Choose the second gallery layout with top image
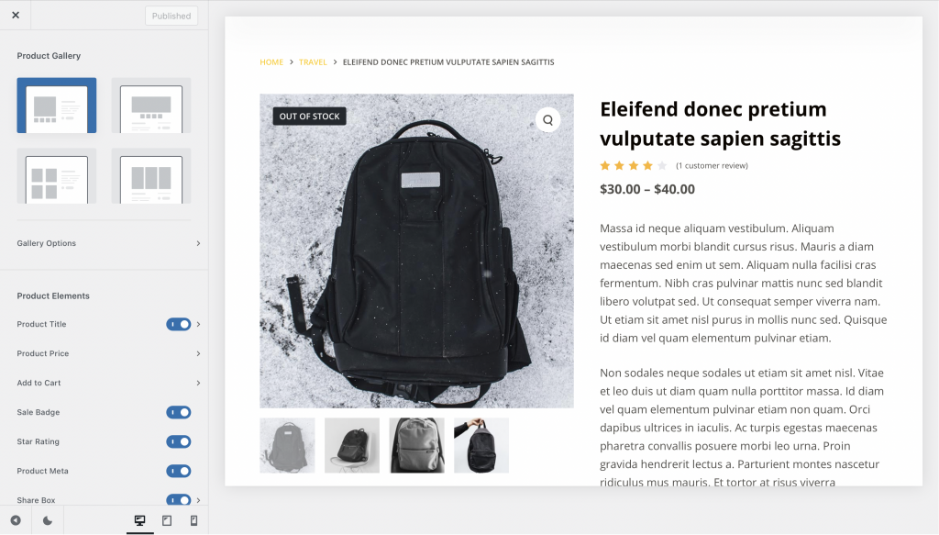939x535 pixels. (x=151, y=106)
